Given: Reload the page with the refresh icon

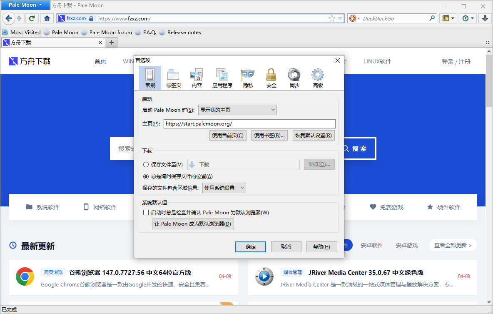Looking at the screenshot, I should tap(32, 18).
